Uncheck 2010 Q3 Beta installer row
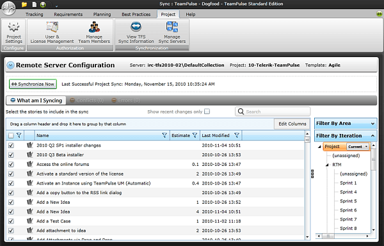 tap(11, 155)
